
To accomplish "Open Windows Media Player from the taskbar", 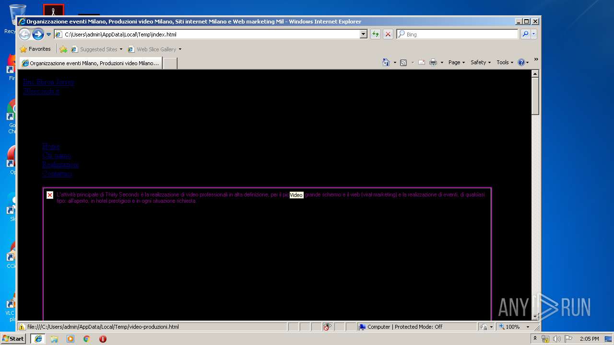I will pyautogui.click(x=71, y=339).
